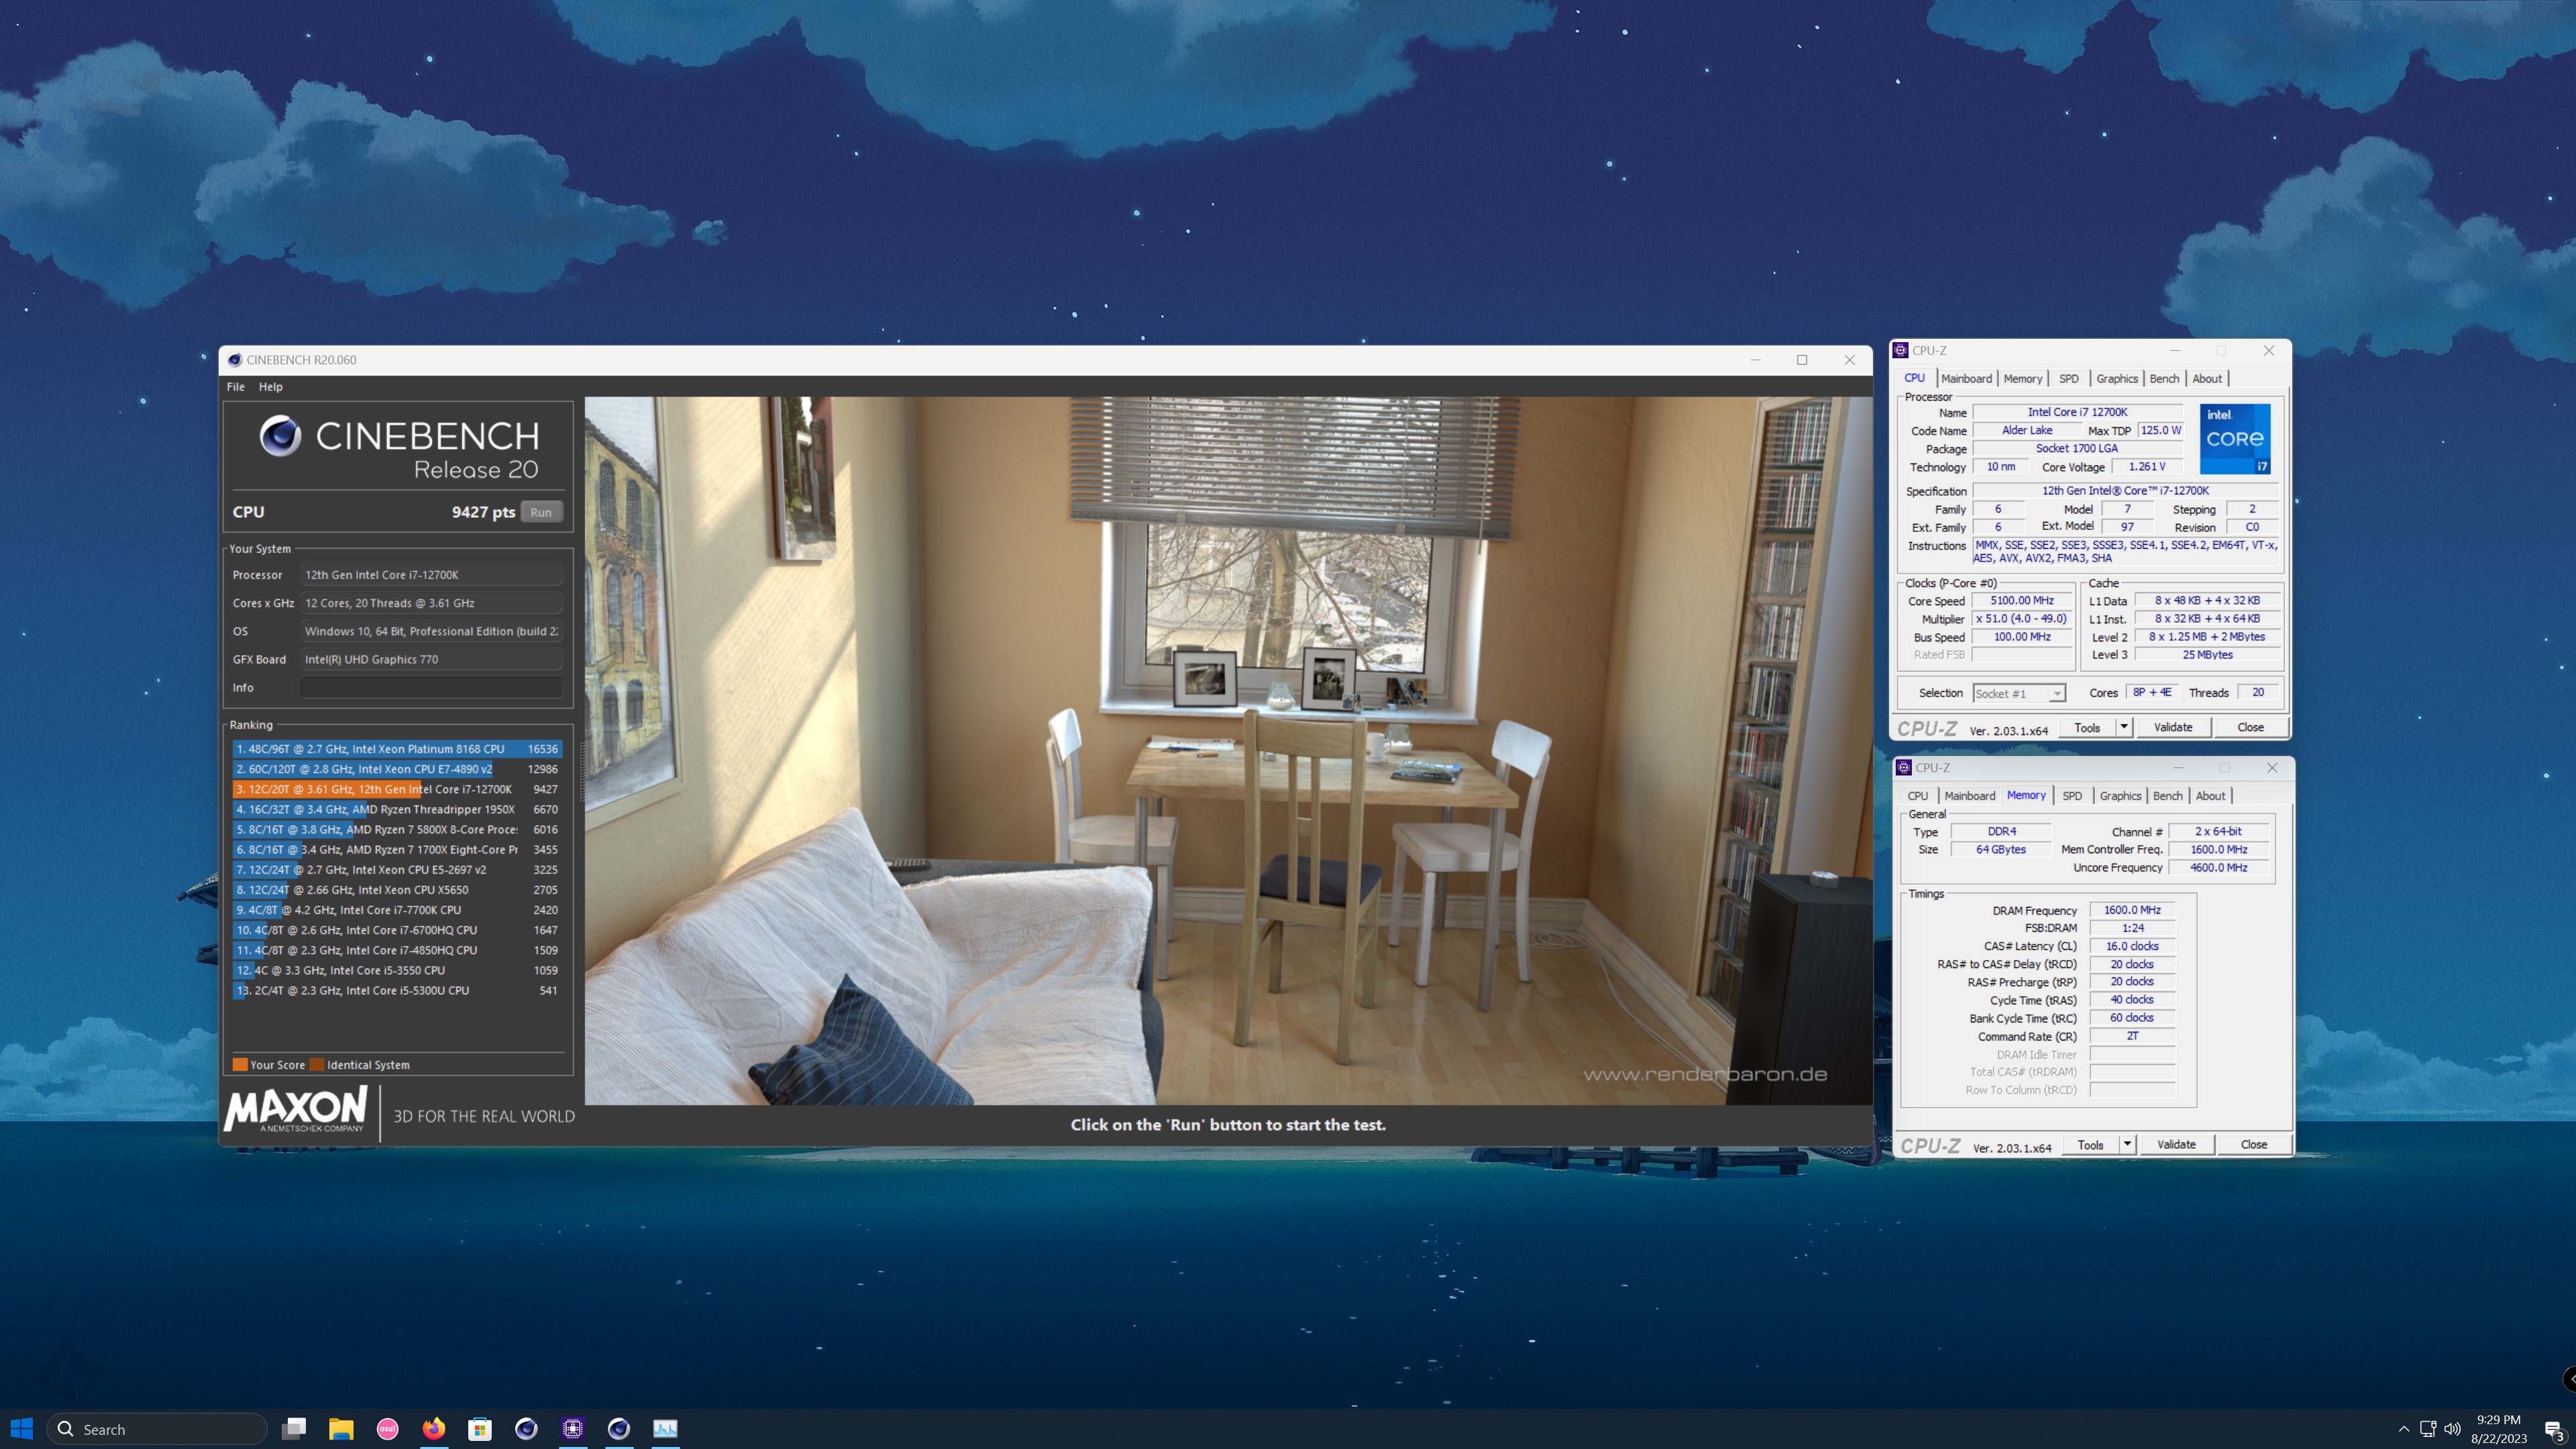Click the Cinebench sphere logo in the header

pyautogui.click(x=280, y=436)
